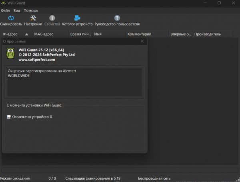The image size is (240, 182).
Task: Maximize the WiFi Guard window
Action: 219,3
